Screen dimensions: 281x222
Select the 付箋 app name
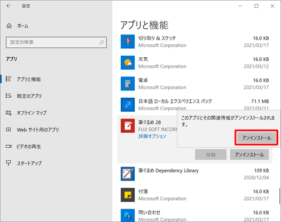tap(143, 192)
